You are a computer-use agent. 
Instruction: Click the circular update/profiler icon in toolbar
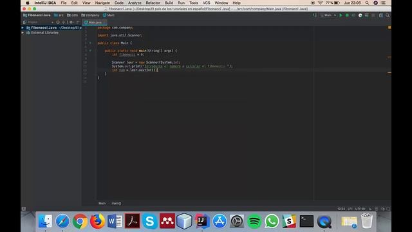(x=360, y=15)
